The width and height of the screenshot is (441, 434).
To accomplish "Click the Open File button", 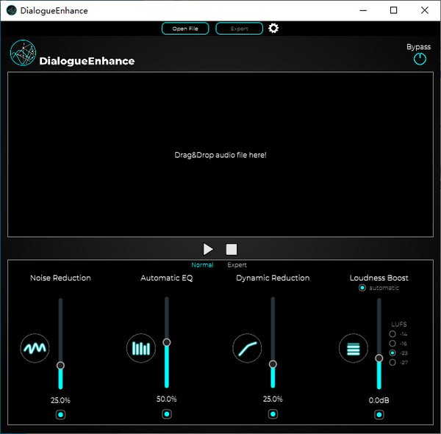I will click(185, 29).
